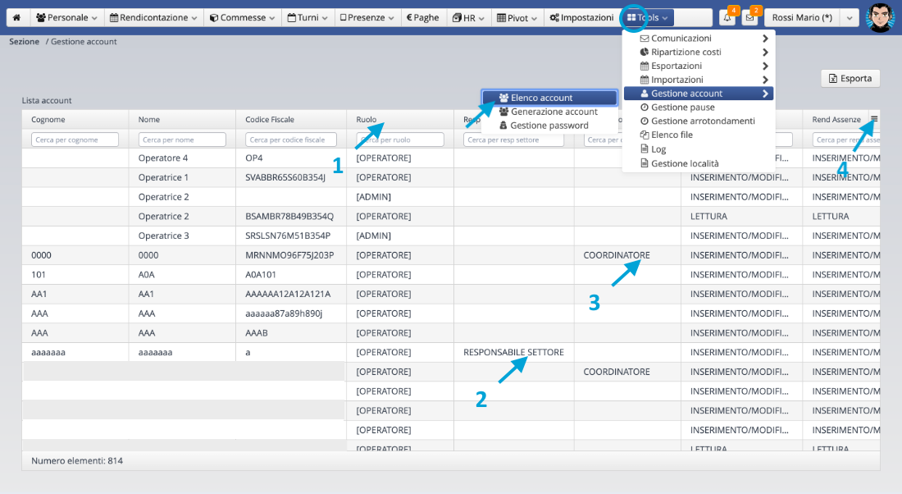Open Gestione password submenu item
902x494 pixels.
pyautogui.click(x=549, y=126)
